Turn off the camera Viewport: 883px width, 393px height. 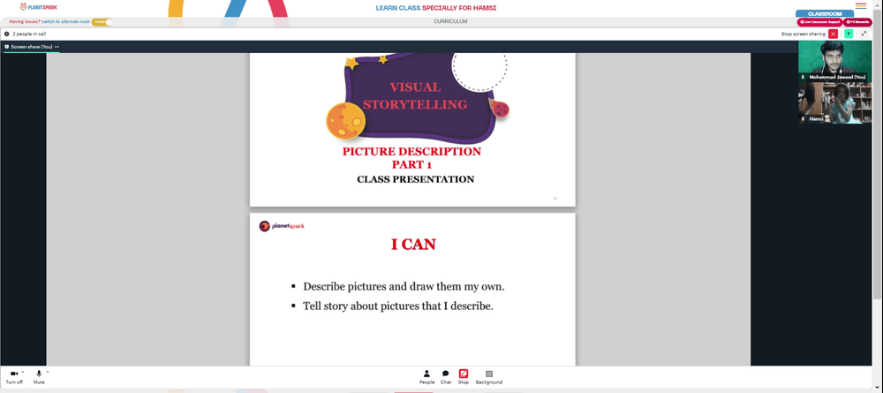(14, 377)
